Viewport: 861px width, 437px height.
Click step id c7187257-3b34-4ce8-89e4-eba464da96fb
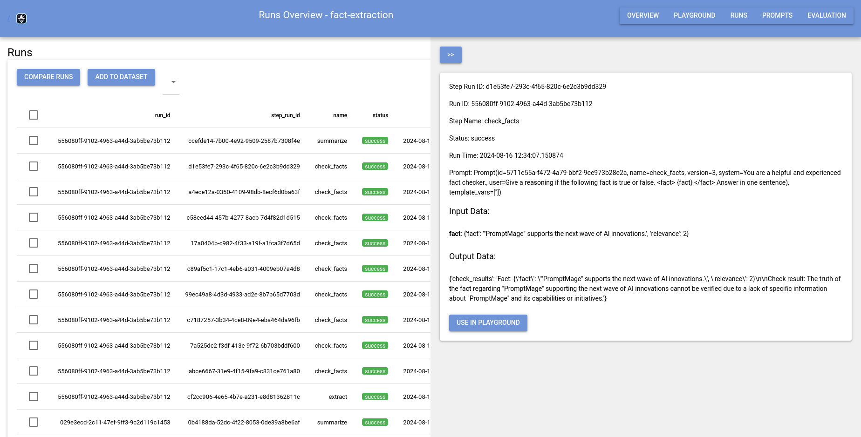pos(244,320)
